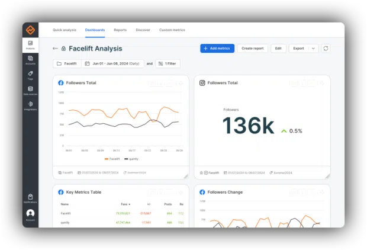The width and height of the screenshot is (367, 250).
Task: Switch to the Custom metrics tab
Action: click(x=172, y=30)
